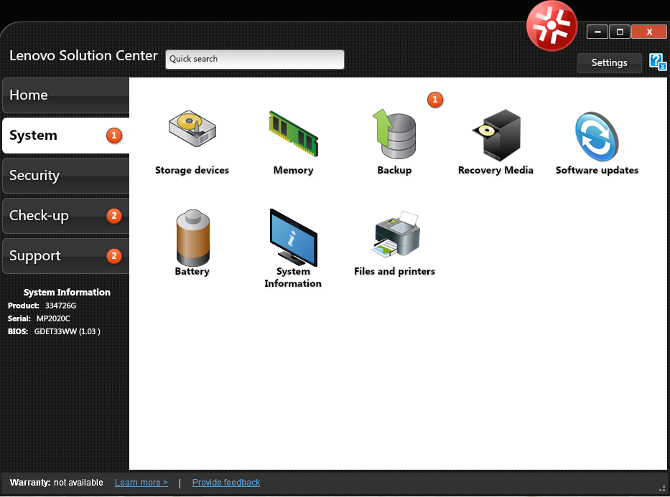
Task: Open the Files and printers icon
Action: coord(395,234)
